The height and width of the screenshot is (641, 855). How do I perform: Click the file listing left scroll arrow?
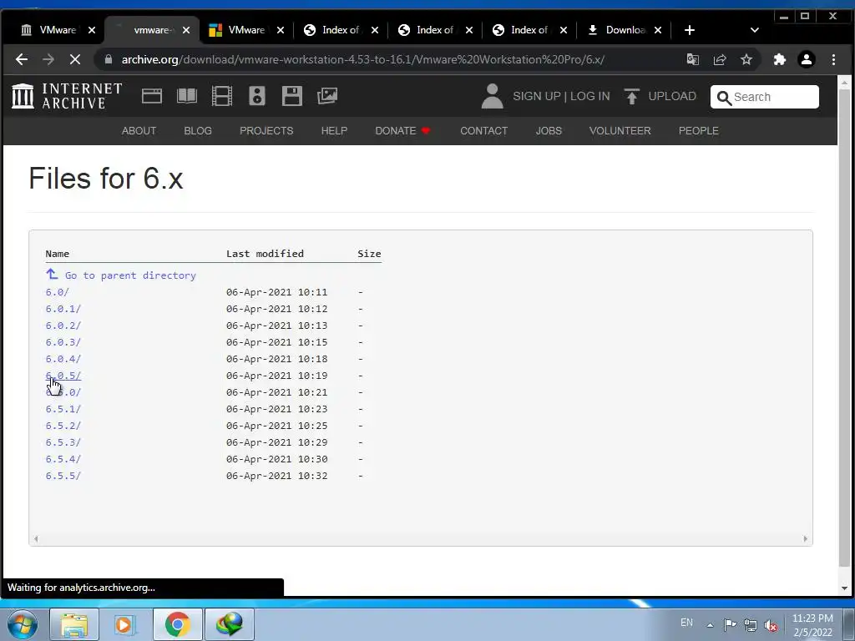click(36, 538)
